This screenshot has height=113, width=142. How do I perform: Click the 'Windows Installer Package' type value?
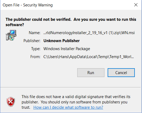pos(67,49)
